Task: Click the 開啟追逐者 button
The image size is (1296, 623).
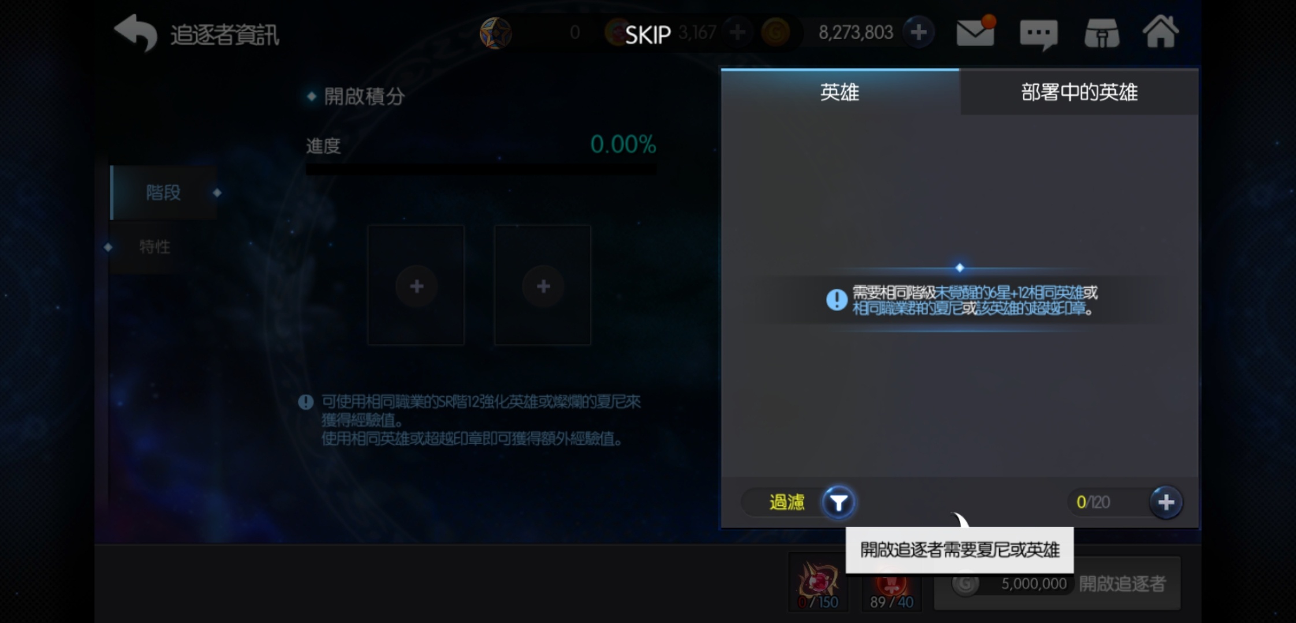Action: pyautogui.click(x=1057, y=584)
